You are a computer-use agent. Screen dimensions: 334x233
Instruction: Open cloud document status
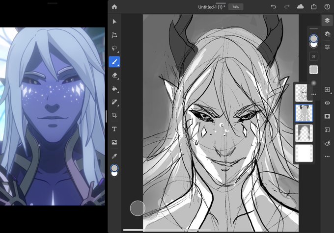click(300, 7)
